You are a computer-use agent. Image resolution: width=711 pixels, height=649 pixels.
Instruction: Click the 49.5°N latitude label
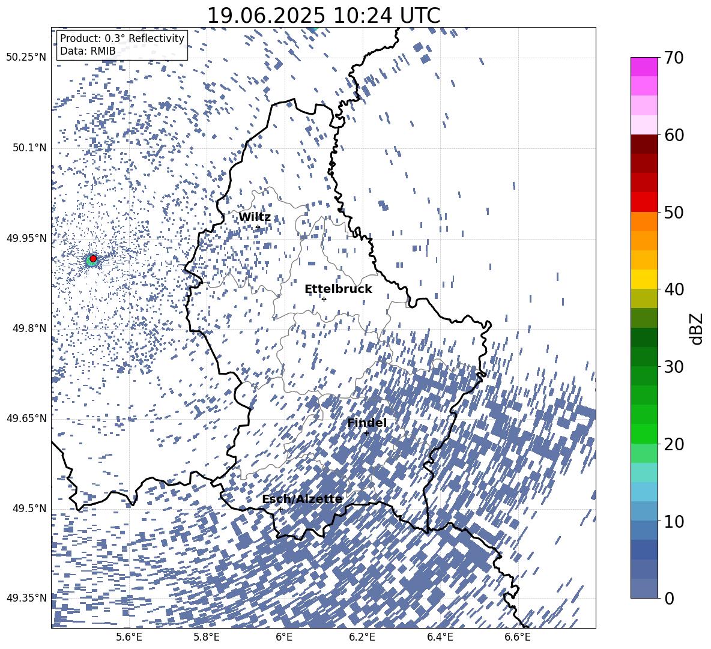click(29, 508)
